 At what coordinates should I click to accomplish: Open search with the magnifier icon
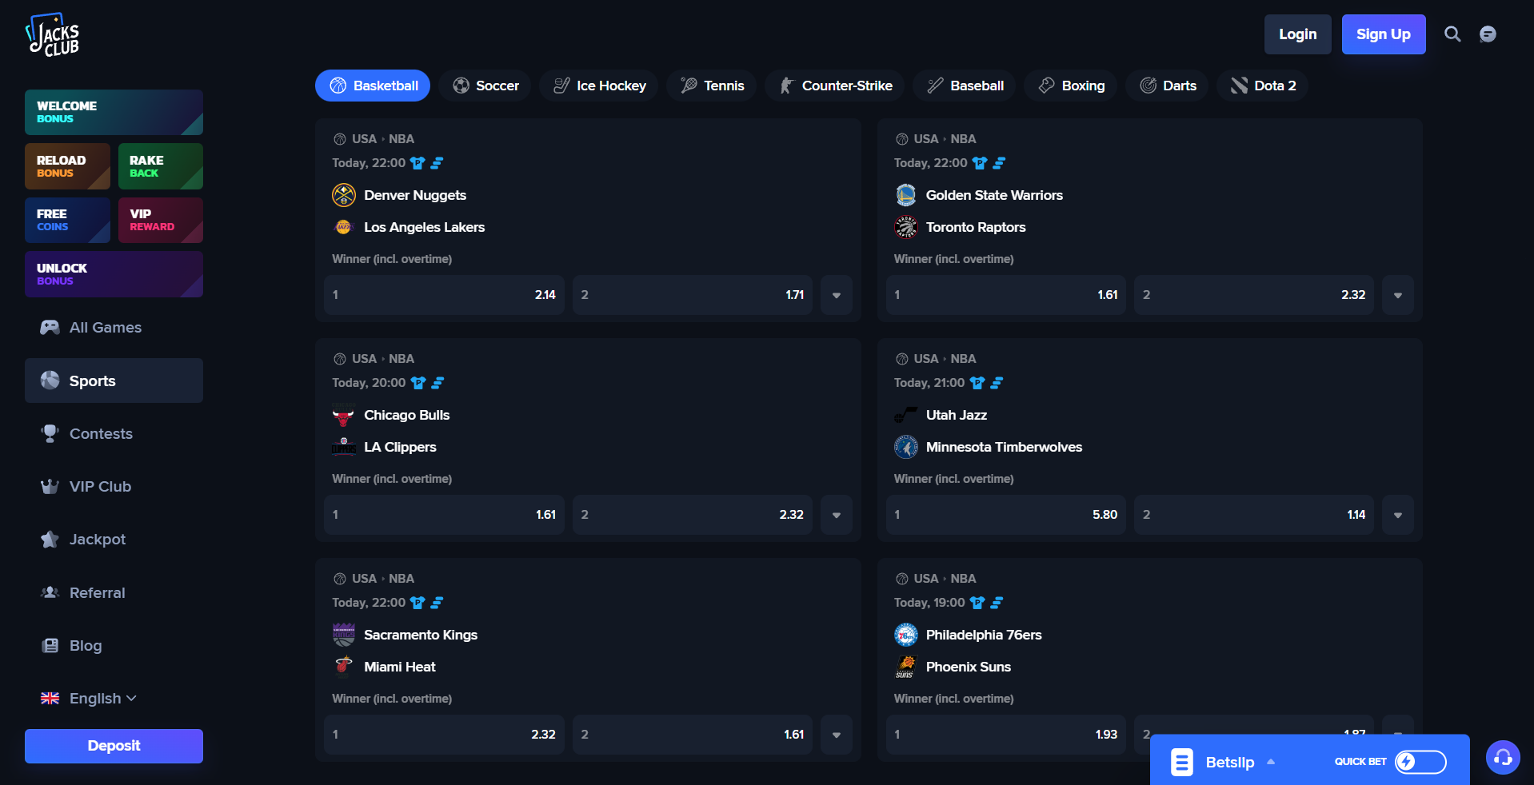click(x=1452, y=34)
